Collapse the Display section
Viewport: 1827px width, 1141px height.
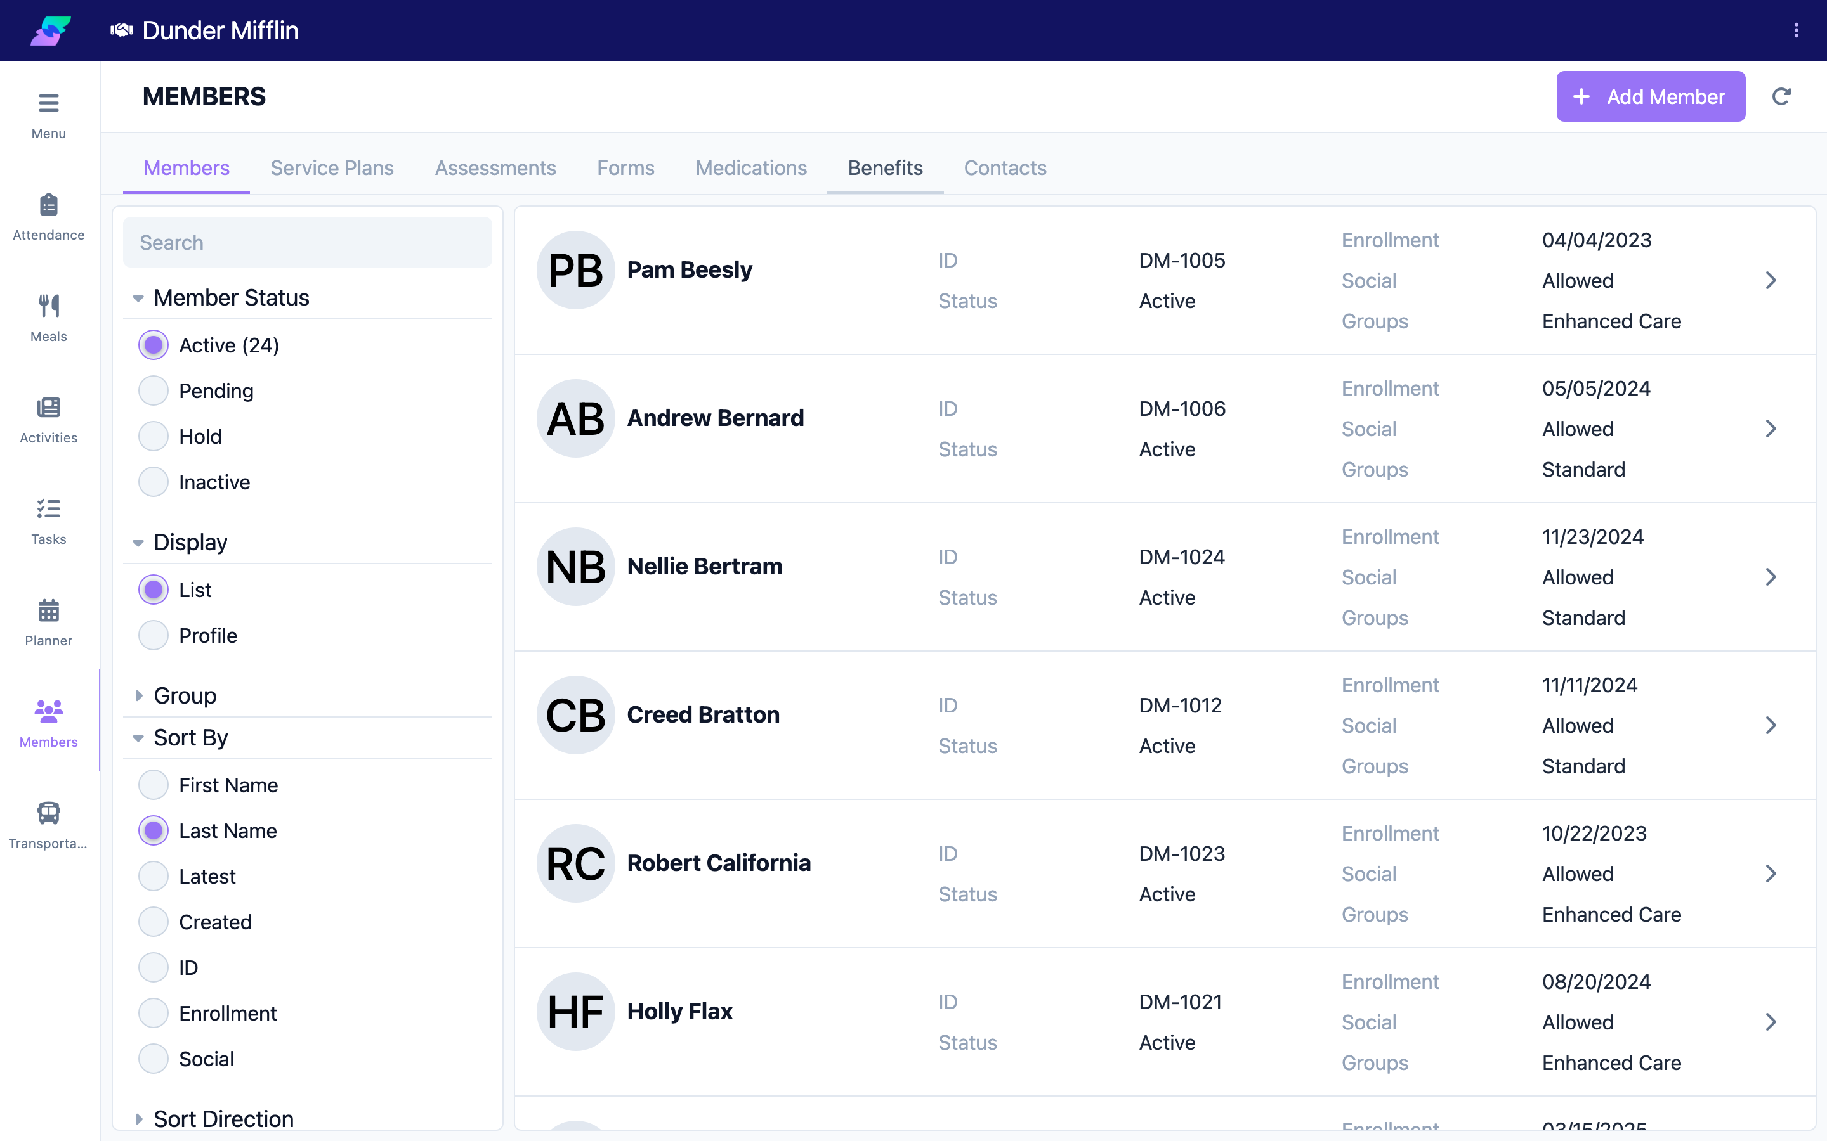(307, 542)
